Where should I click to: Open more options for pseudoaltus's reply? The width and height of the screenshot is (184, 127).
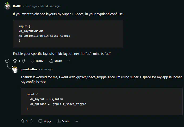click(76, 121)
